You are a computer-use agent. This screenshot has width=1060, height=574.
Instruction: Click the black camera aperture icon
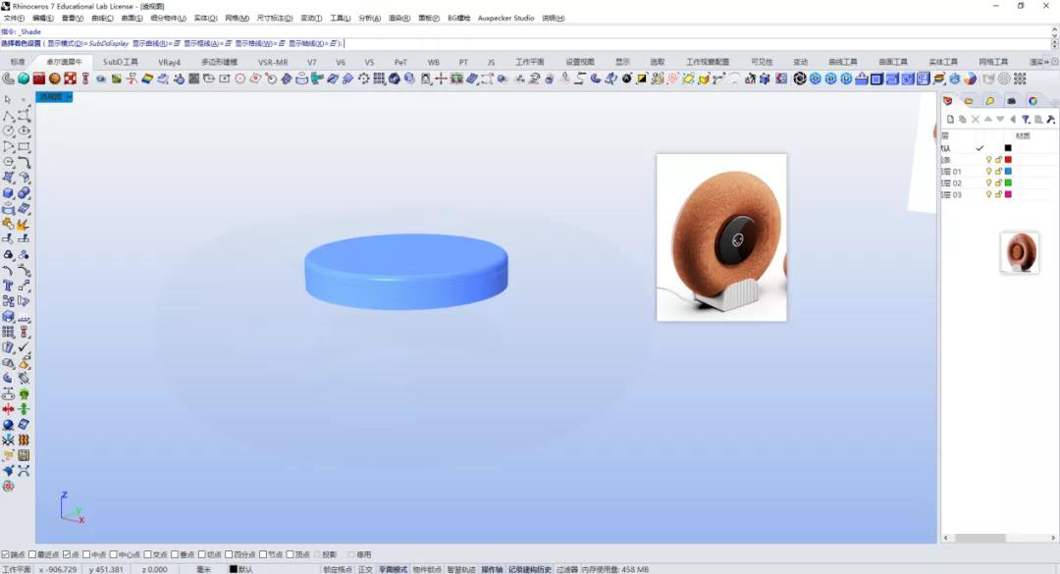800,79
